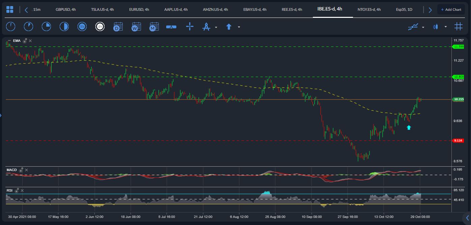Open MACD indicator settings gear
The width and height of the screenshot is (471, 225).
point(21,170)
